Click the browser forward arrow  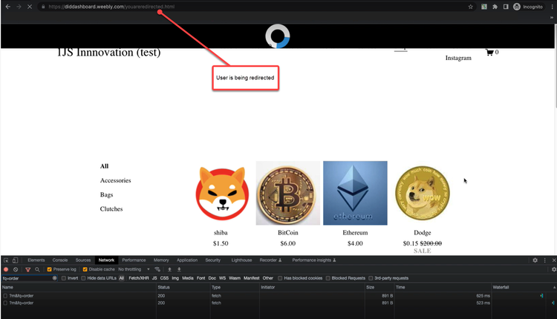(x=19, y=7)
